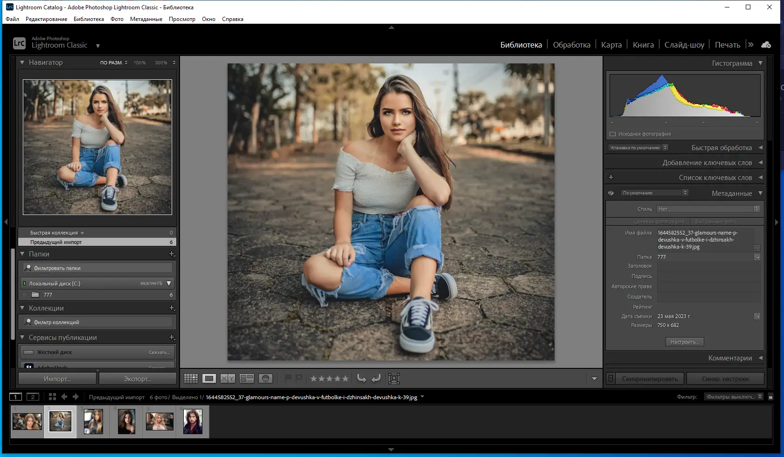Open the Библиотека menu
This screenshot has height=457, width=784.
89,19
